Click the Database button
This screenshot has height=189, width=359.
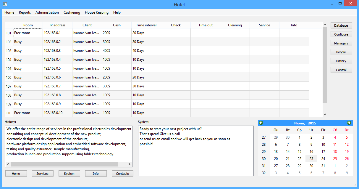pyautogui.click(x=341, y=25)
